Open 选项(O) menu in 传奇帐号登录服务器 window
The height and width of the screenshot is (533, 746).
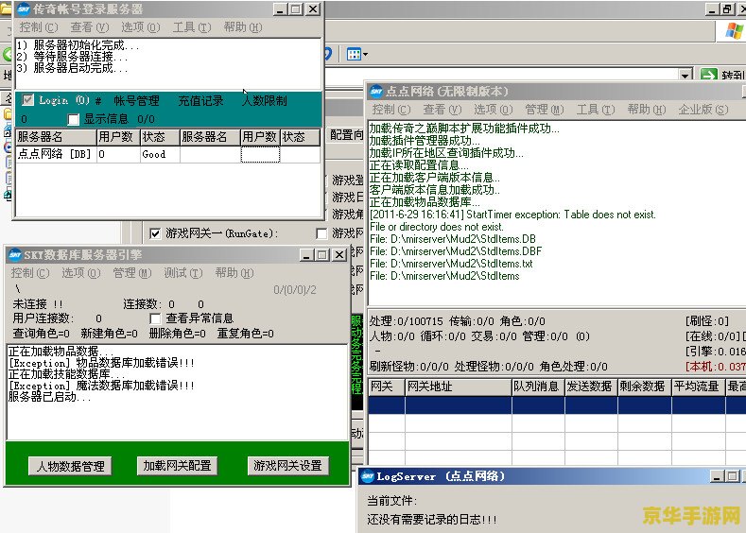140,27
